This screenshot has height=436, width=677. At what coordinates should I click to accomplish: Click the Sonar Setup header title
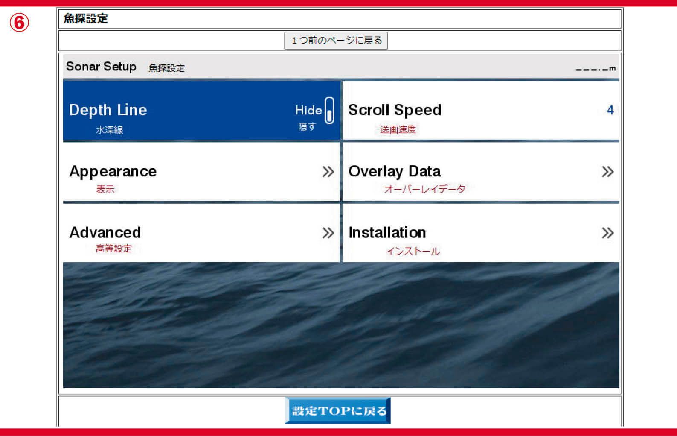pyautogui.click(x=101, y=67)
